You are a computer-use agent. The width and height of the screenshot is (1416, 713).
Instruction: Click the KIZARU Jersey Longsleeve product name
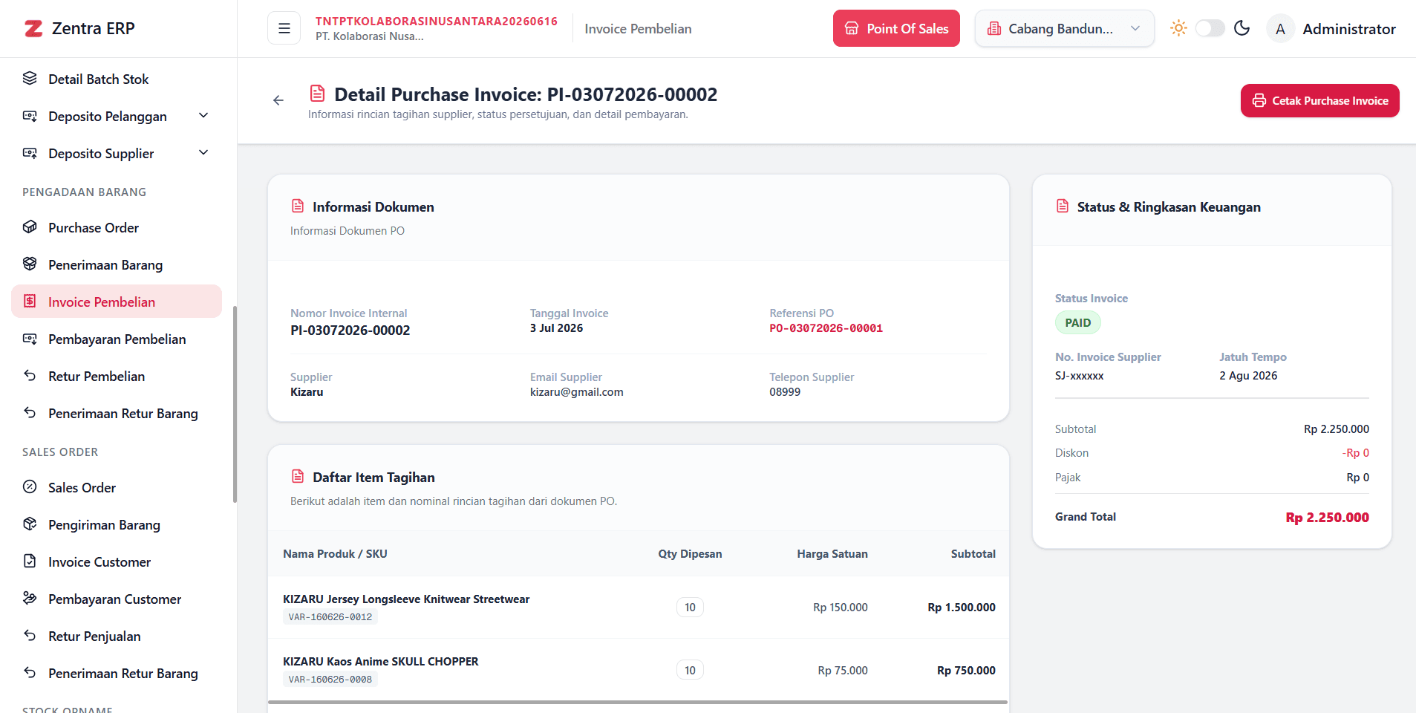point(406,599)
